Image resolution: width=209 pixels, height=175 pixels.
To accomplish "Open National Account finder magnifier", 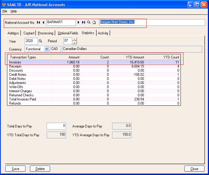I will 89,22.
